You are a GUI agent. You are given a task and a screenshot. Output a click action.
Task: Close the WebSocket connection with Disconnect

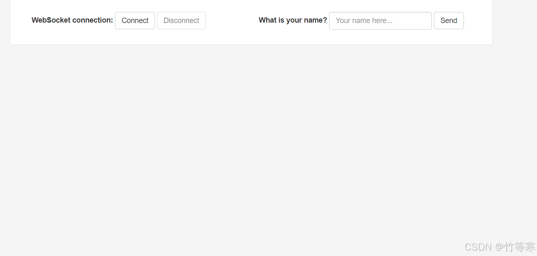coord(181,21)
